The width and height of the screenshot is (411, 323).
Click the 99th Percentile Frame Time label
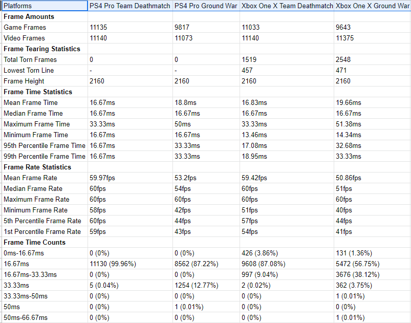[45, 156]
